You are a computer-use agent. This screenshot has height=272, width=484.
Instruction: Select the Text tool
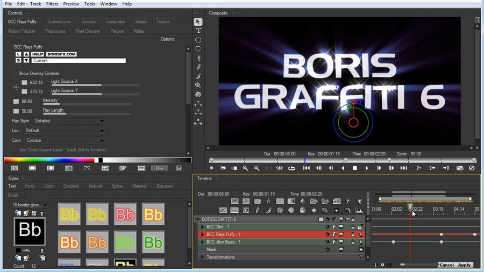tap(198, 31)
